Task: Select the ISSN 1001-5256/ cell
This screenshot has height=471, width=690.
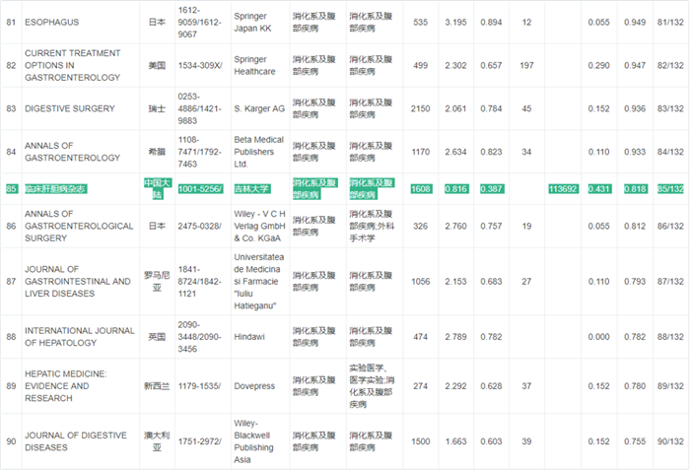Action: coord(201,188)
